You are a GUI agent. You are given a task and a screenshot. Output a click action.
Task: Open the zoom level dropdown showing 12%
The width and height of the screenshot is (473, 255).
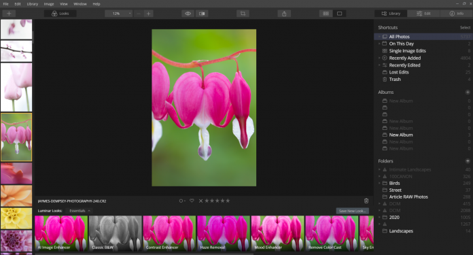tap(118, 14)
